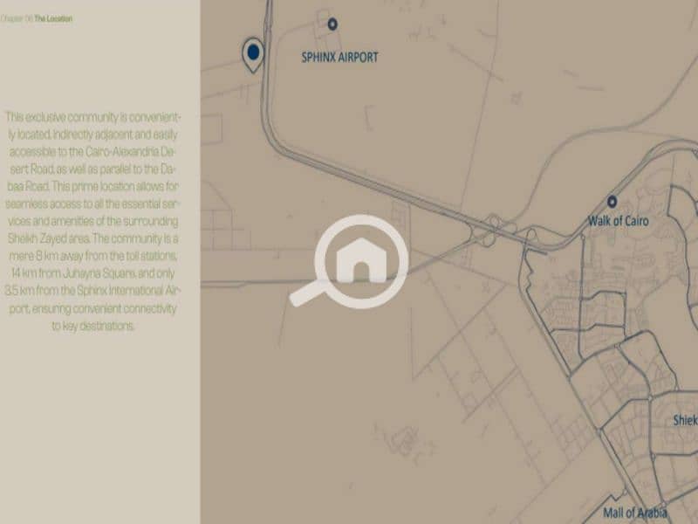Select the Sphinx Airport circular marker dot
The image size is (698, 524).
point(332,24)
